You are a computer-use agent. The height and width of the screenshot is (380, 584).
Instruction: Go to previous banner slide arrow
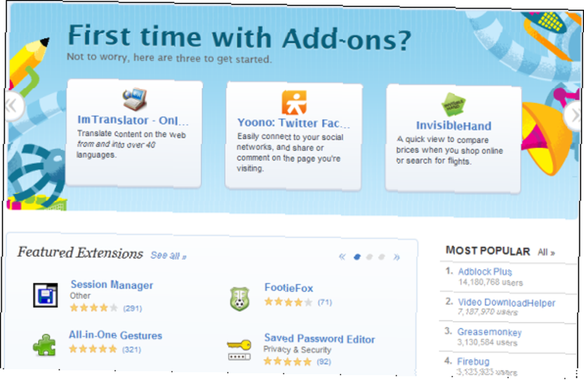(13, 106)
